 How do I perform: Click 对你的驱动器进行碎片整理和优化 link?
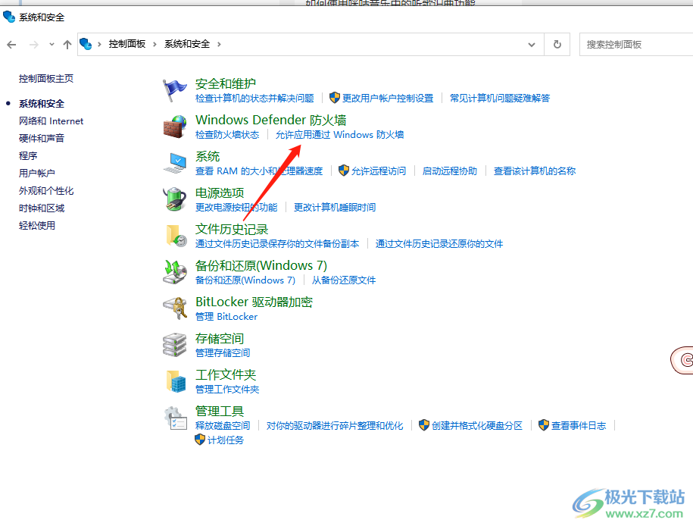[335, 426]
